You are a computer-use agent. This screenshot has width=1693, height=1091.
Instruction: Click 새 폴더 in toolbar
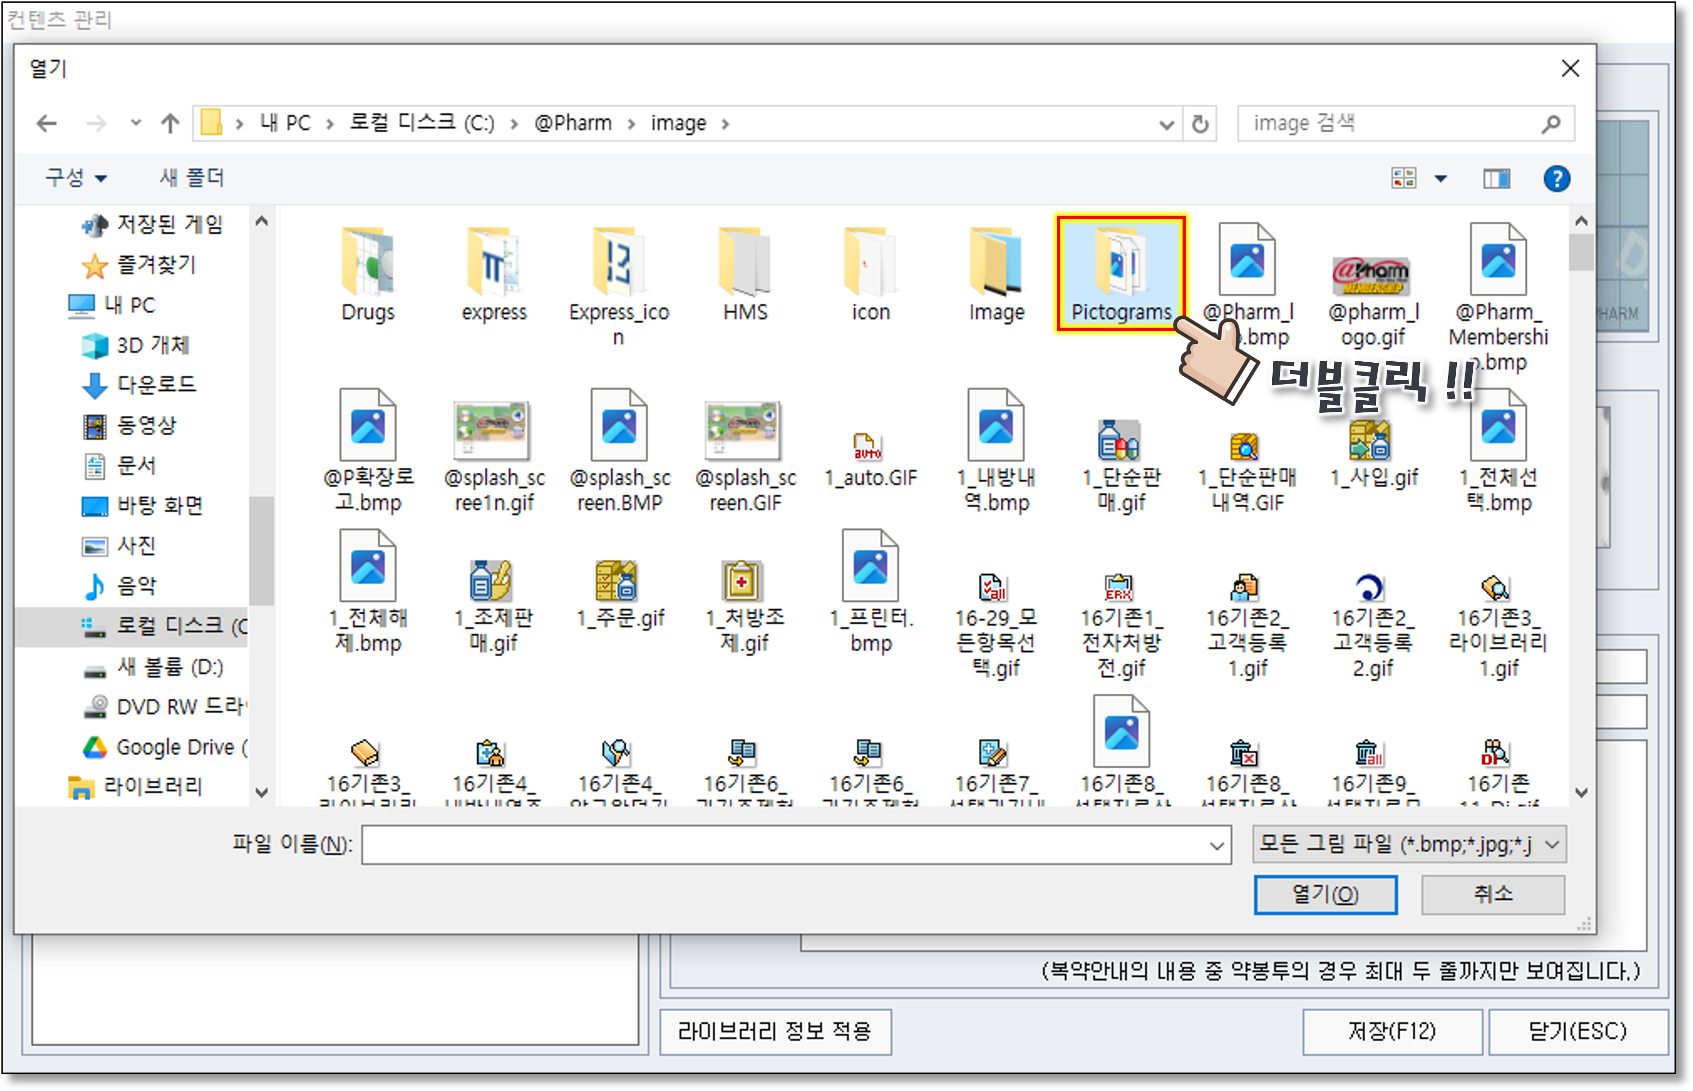191,178
